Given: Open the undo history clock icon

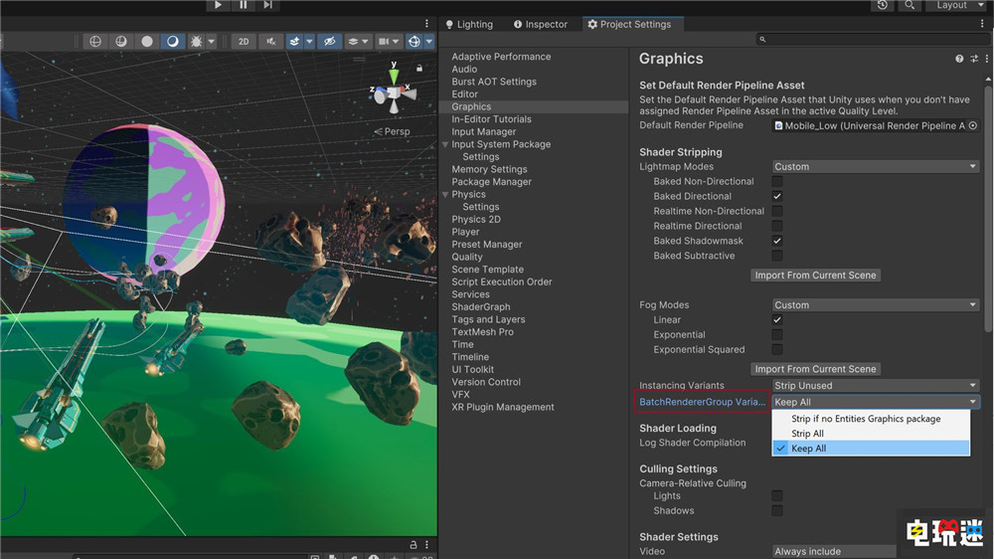Looking at the screenshot, I should (x=882, y=5).
